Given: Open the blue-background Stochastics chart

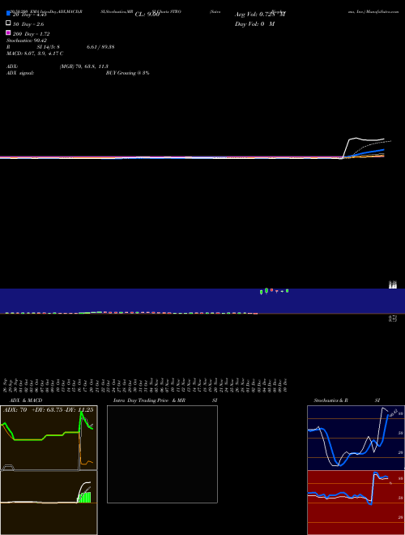Looking at the screenshot, I should point(356,438).
